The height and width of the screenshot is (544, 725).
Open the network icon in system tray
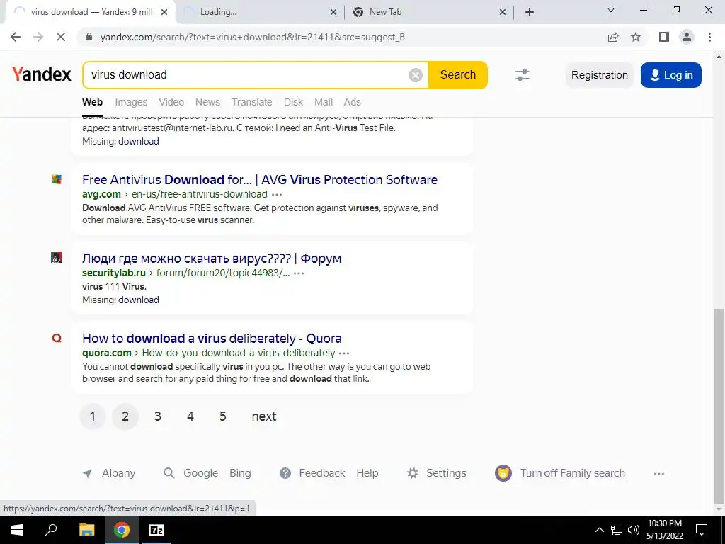pyautogui.click(x=617, y=530)
